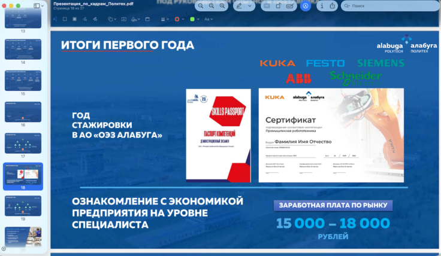This screenshot has width=441, height=256.
Task: Toggle the Markup toolbar off
Action: click(x=306, y=5)
